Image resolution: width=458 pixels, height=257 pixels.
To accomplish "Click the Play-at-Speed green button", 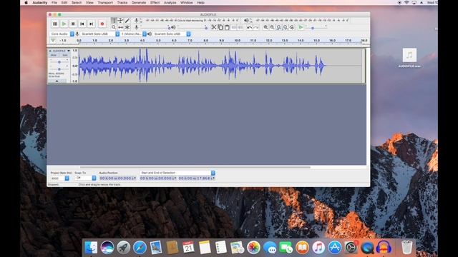I will [301, 27].
